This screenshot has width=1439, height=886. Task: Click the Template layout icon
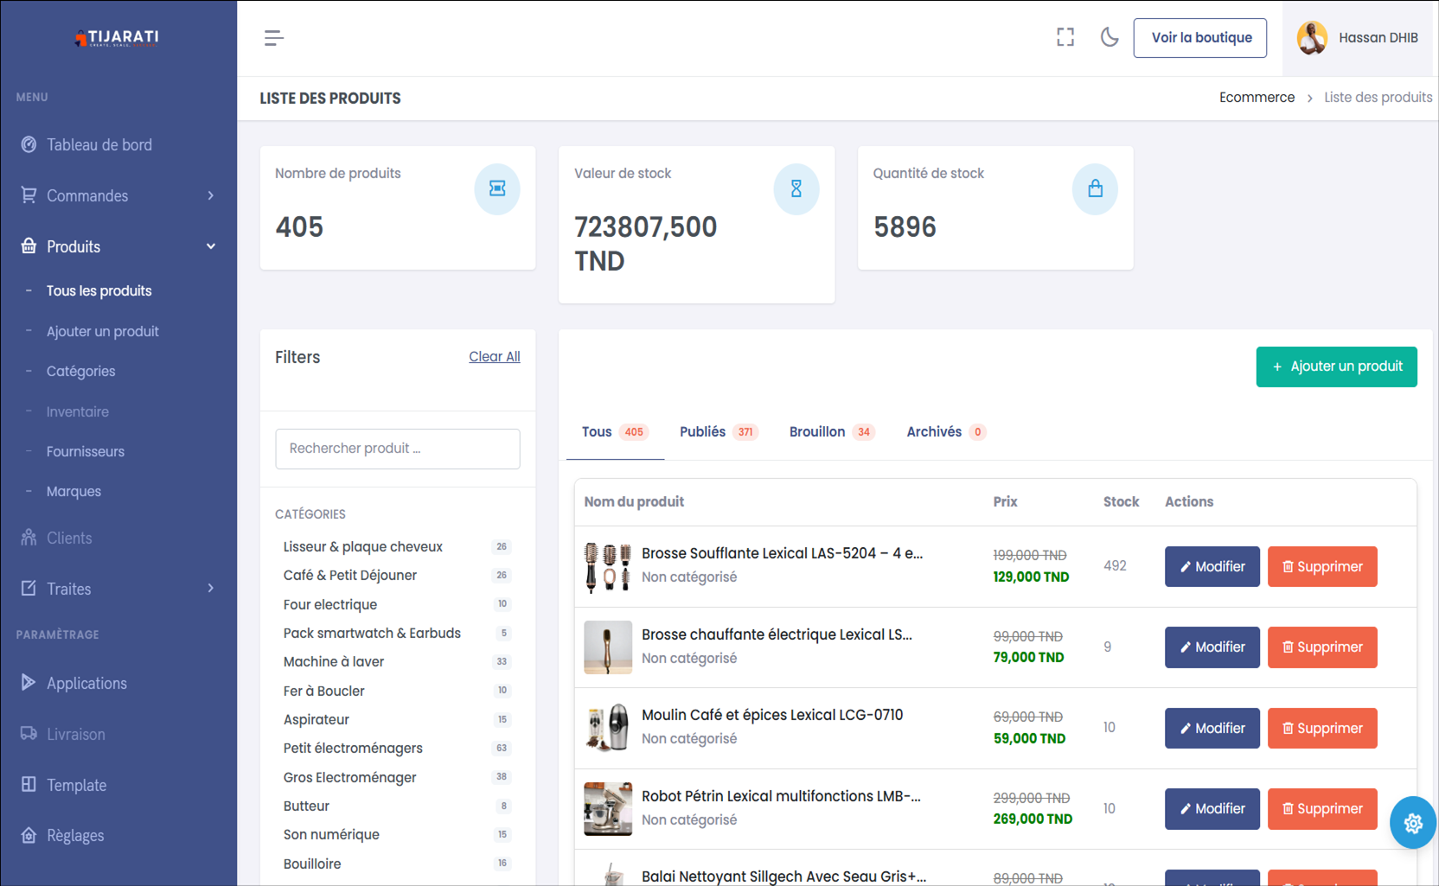pyautogui.click(x=29, y=785)
